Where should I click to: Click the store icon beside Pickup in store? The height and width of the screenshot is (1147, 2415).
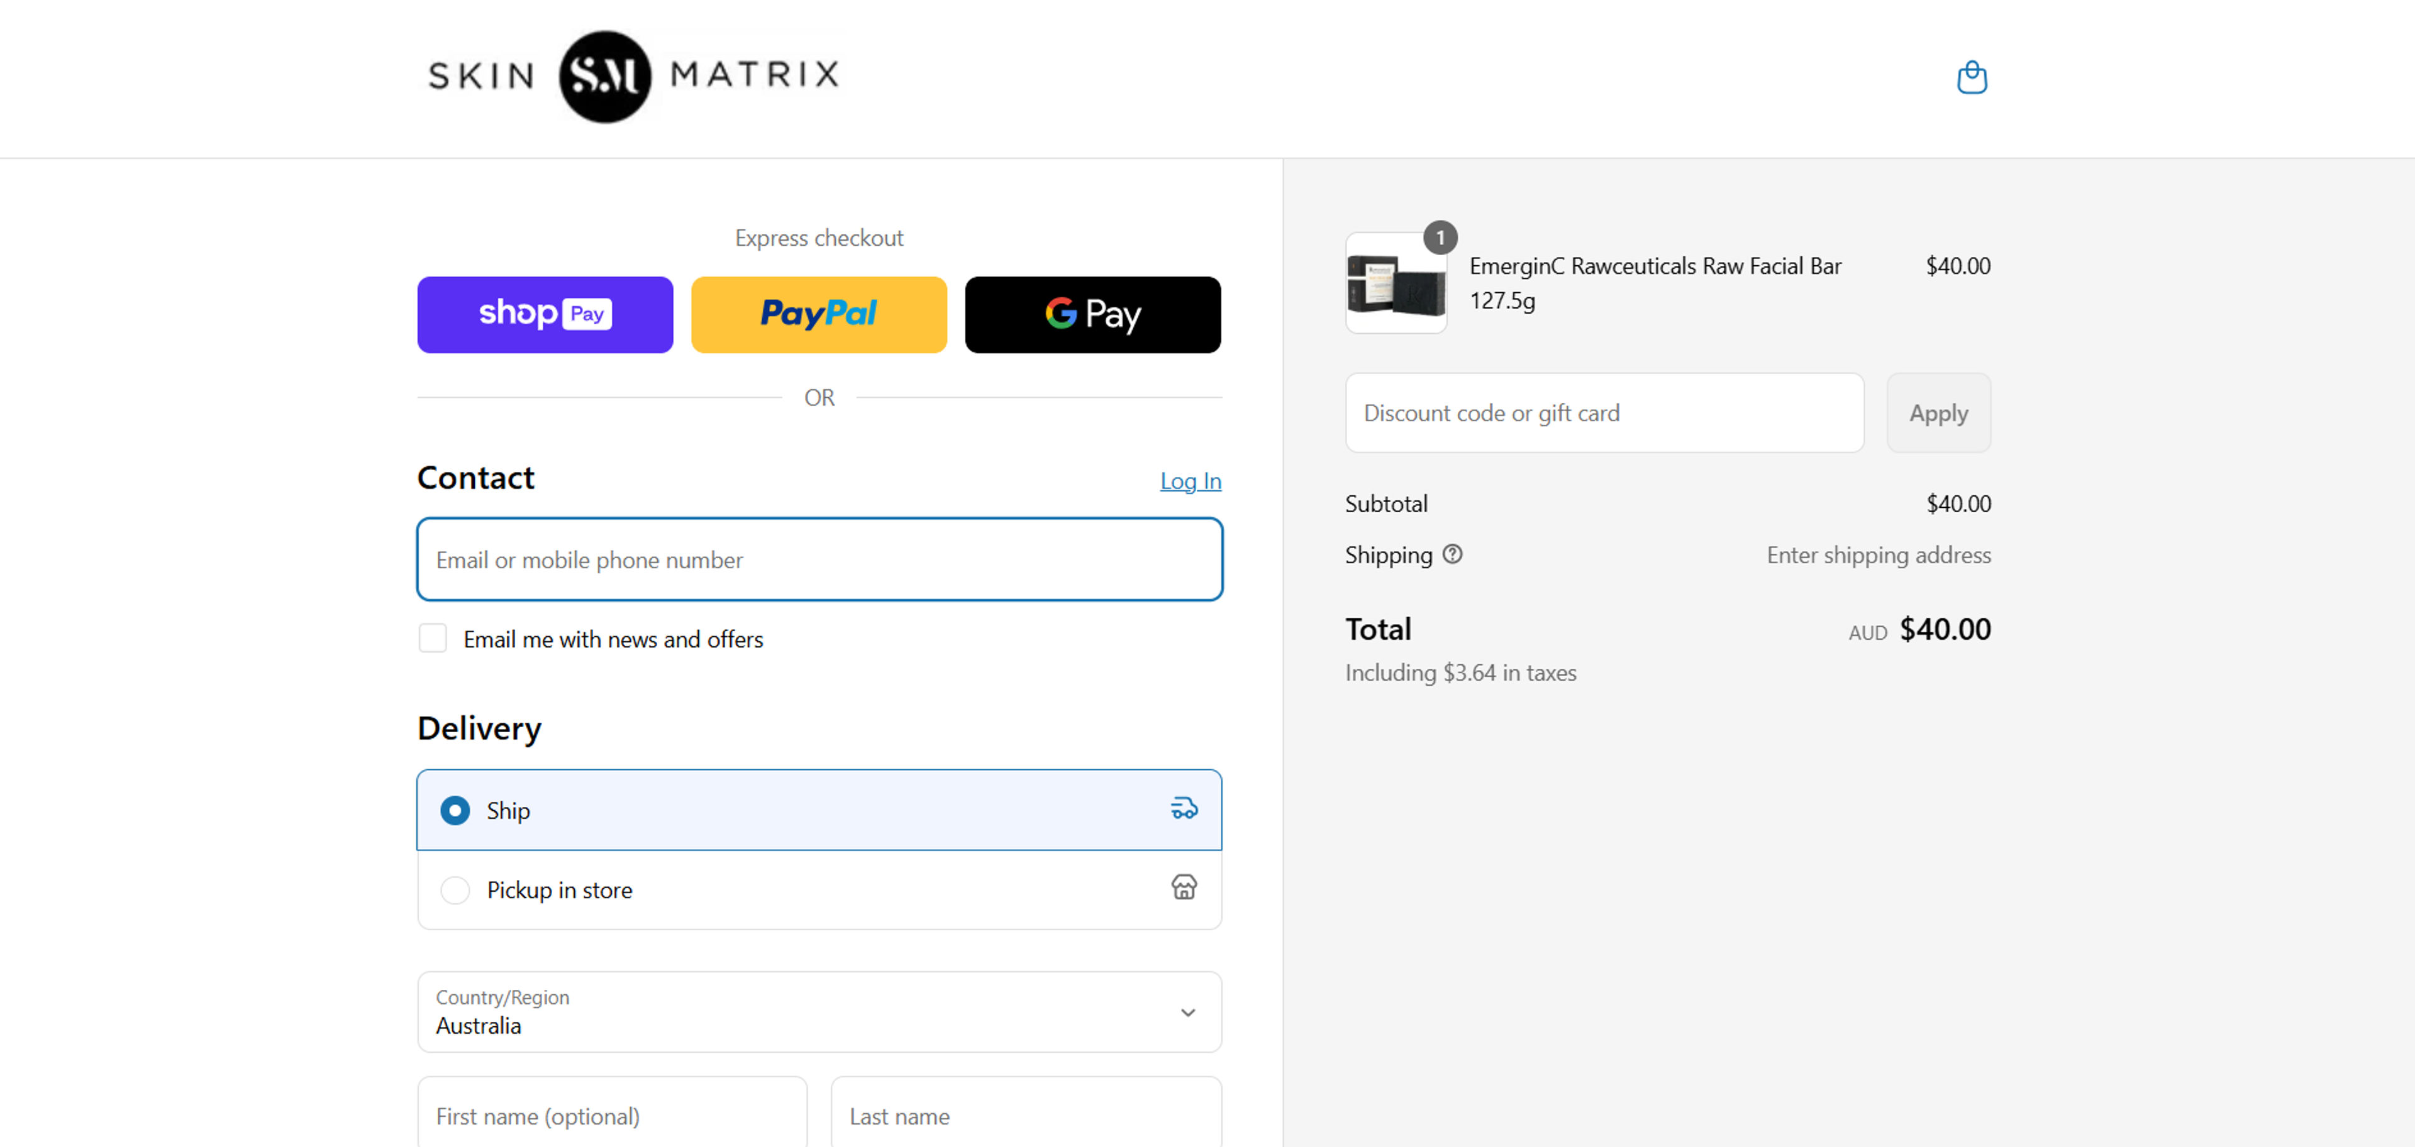point(1184,888)
